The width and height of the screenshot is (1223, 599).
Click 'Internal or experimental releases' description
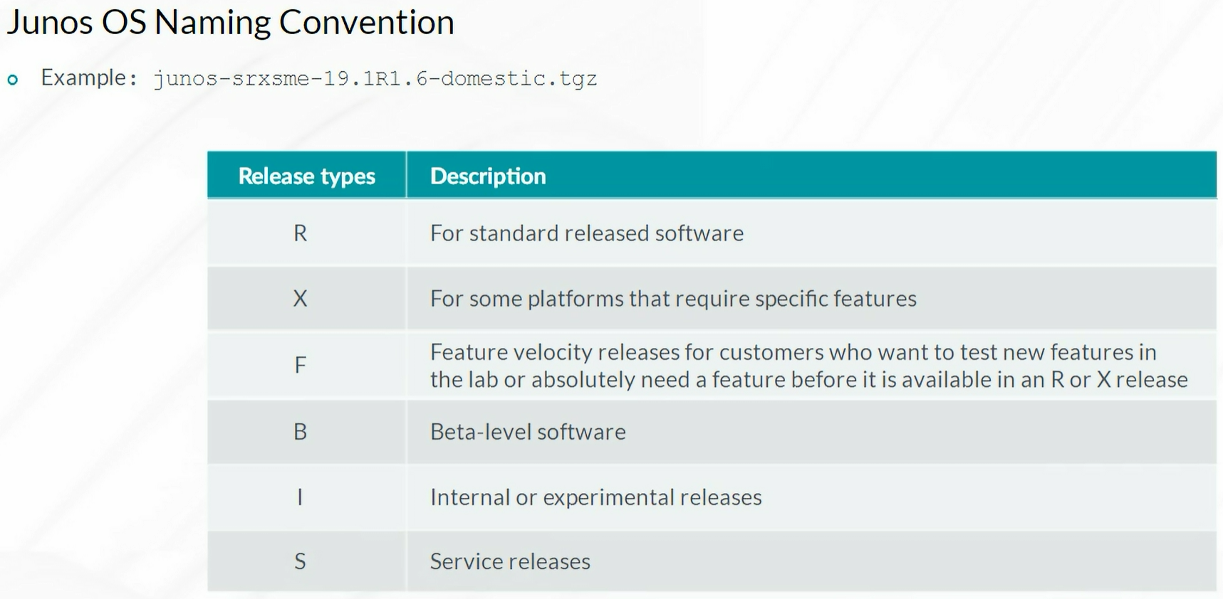click(x=595, y=497)
